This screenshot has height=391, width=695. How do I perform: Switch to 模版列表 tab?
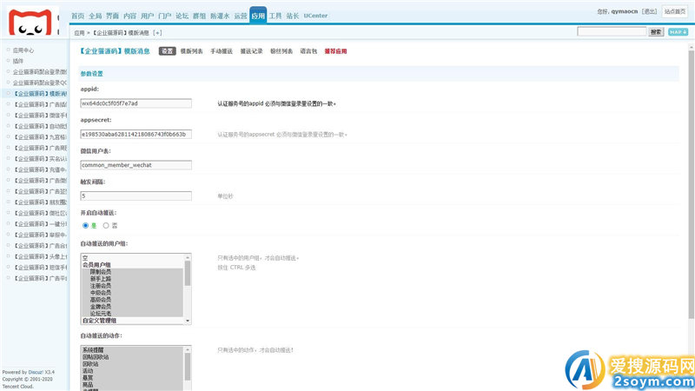[191, 51]
